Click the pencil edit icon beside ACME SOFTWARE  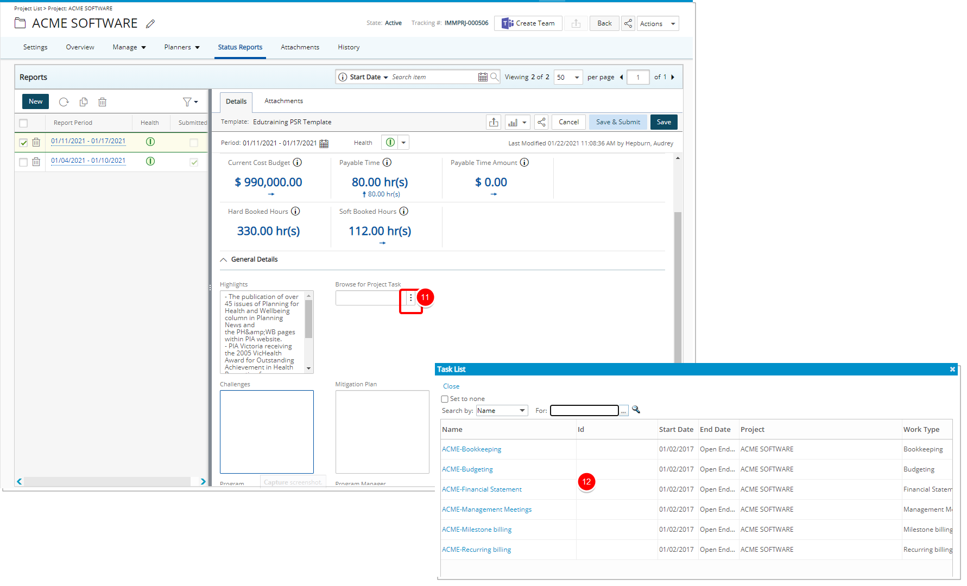(150, 23)
